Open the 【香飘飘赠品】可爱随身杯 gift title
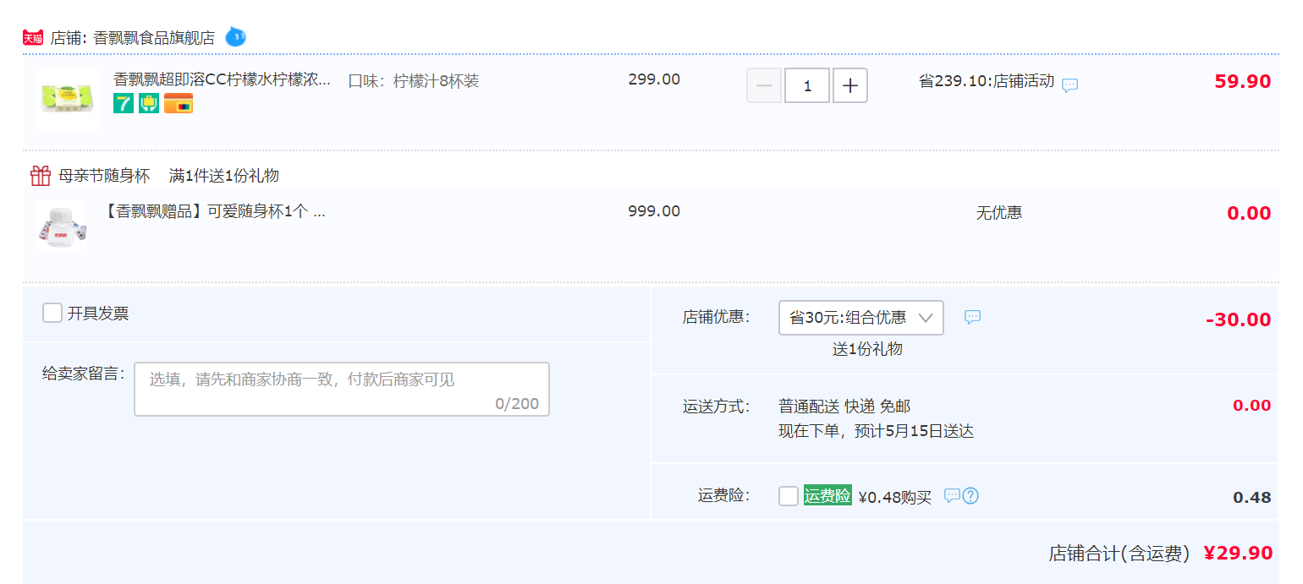 point(213,211)
